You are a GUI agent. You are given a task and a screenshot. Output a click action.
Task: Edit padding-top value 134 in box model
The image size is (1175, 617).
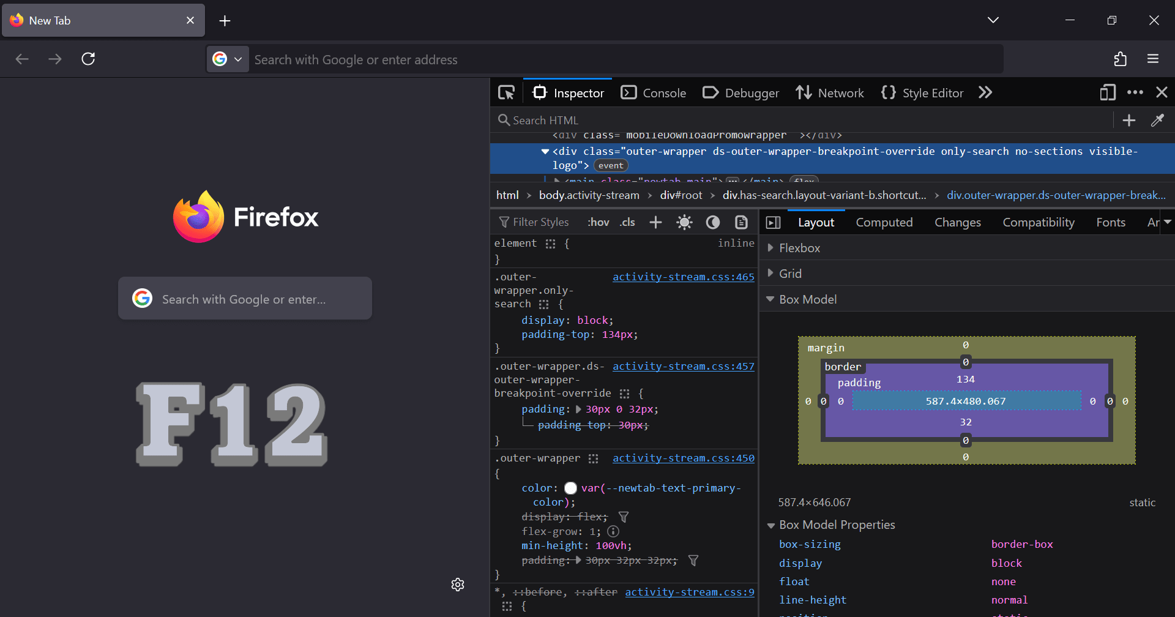point(966,380)
